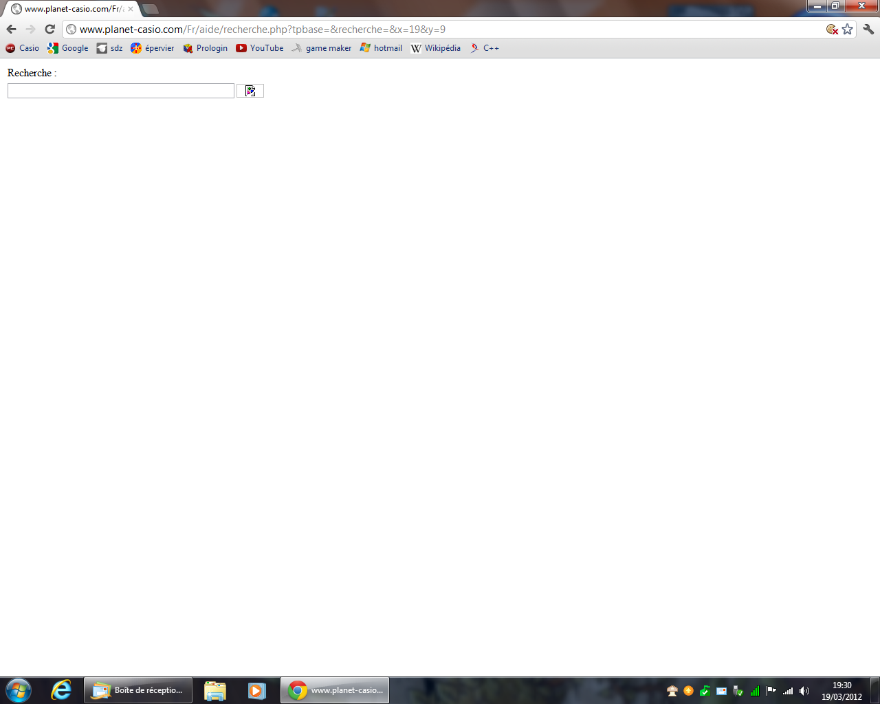Close the planet-casio tab

click(x=131, y=9)
